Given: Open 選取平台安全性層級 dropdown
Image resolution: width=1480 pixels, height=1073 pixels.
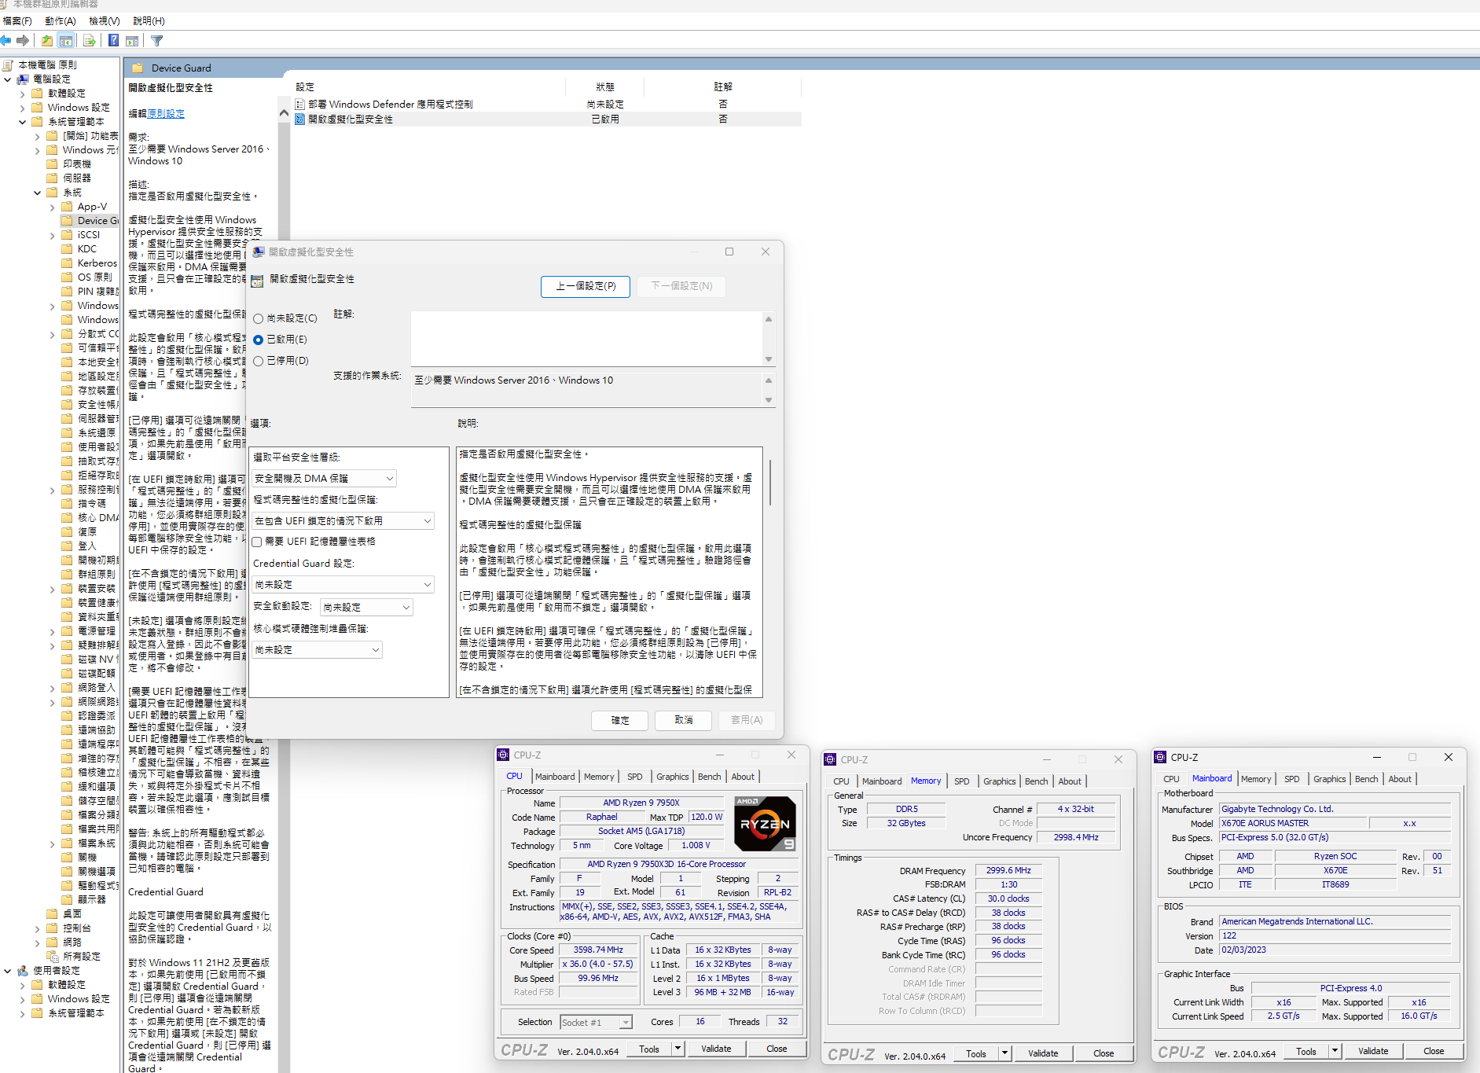Looking at the screenshot, I should pyautogui.click(x=325, y=479).
